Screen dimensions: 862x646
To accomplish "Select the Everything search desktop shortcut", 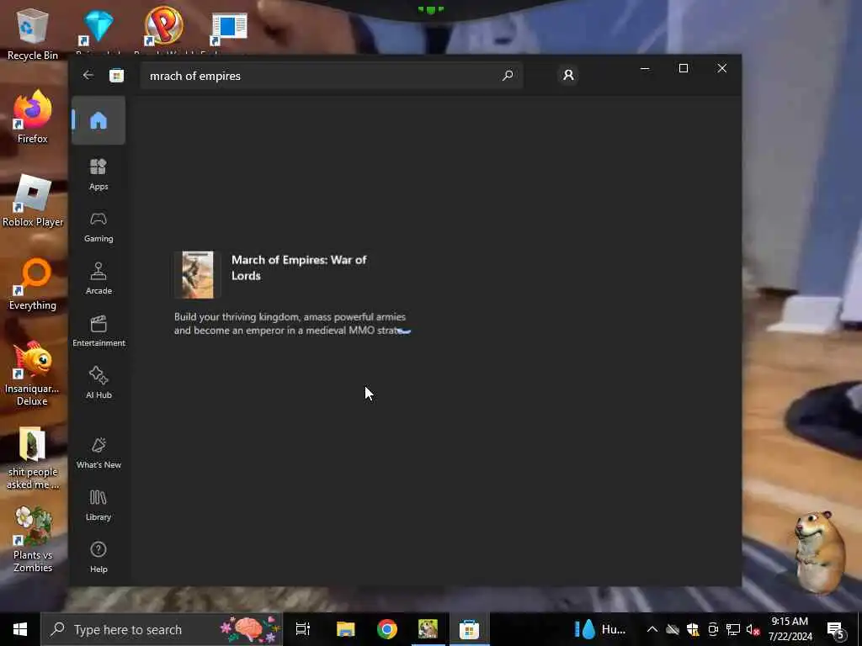I will pos(33,284).
